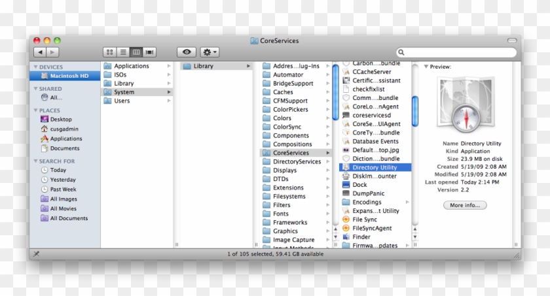550x296 pixels.
Task: Switch to column view
Action: [x=136, y=52]
